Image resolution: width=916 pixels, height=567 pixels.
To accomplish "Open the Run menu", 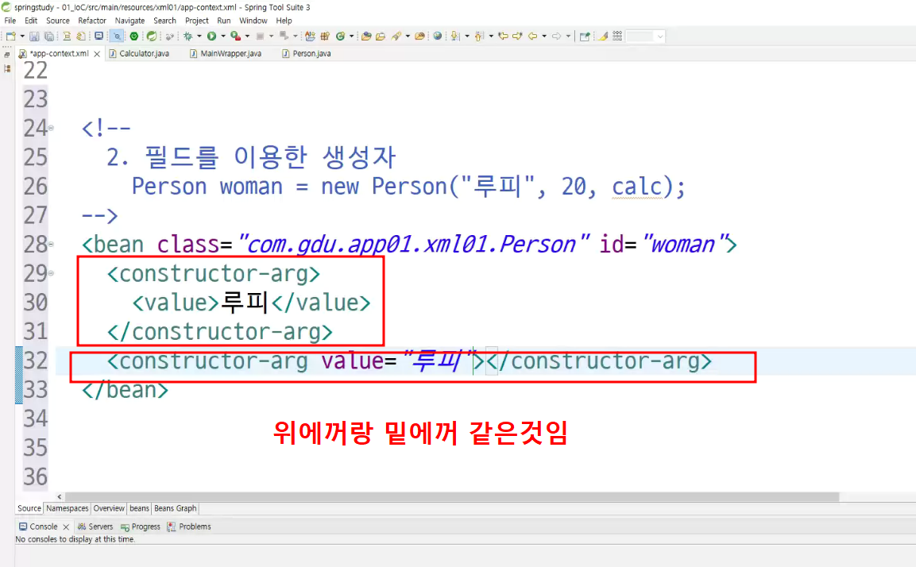I will [224, 21].
